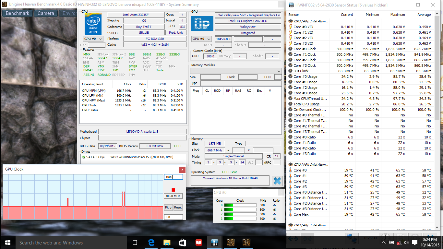Open the Windows Start menu
The width and height of the screenshot is (443, 249).
8,243
